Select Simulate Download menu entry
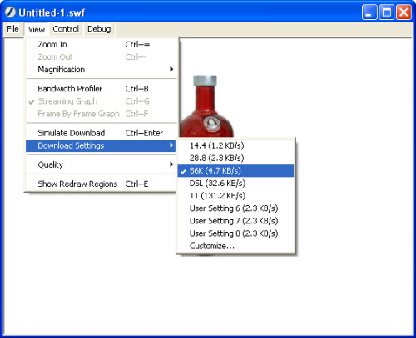416x338 pixels. click(x=101, y=133)
